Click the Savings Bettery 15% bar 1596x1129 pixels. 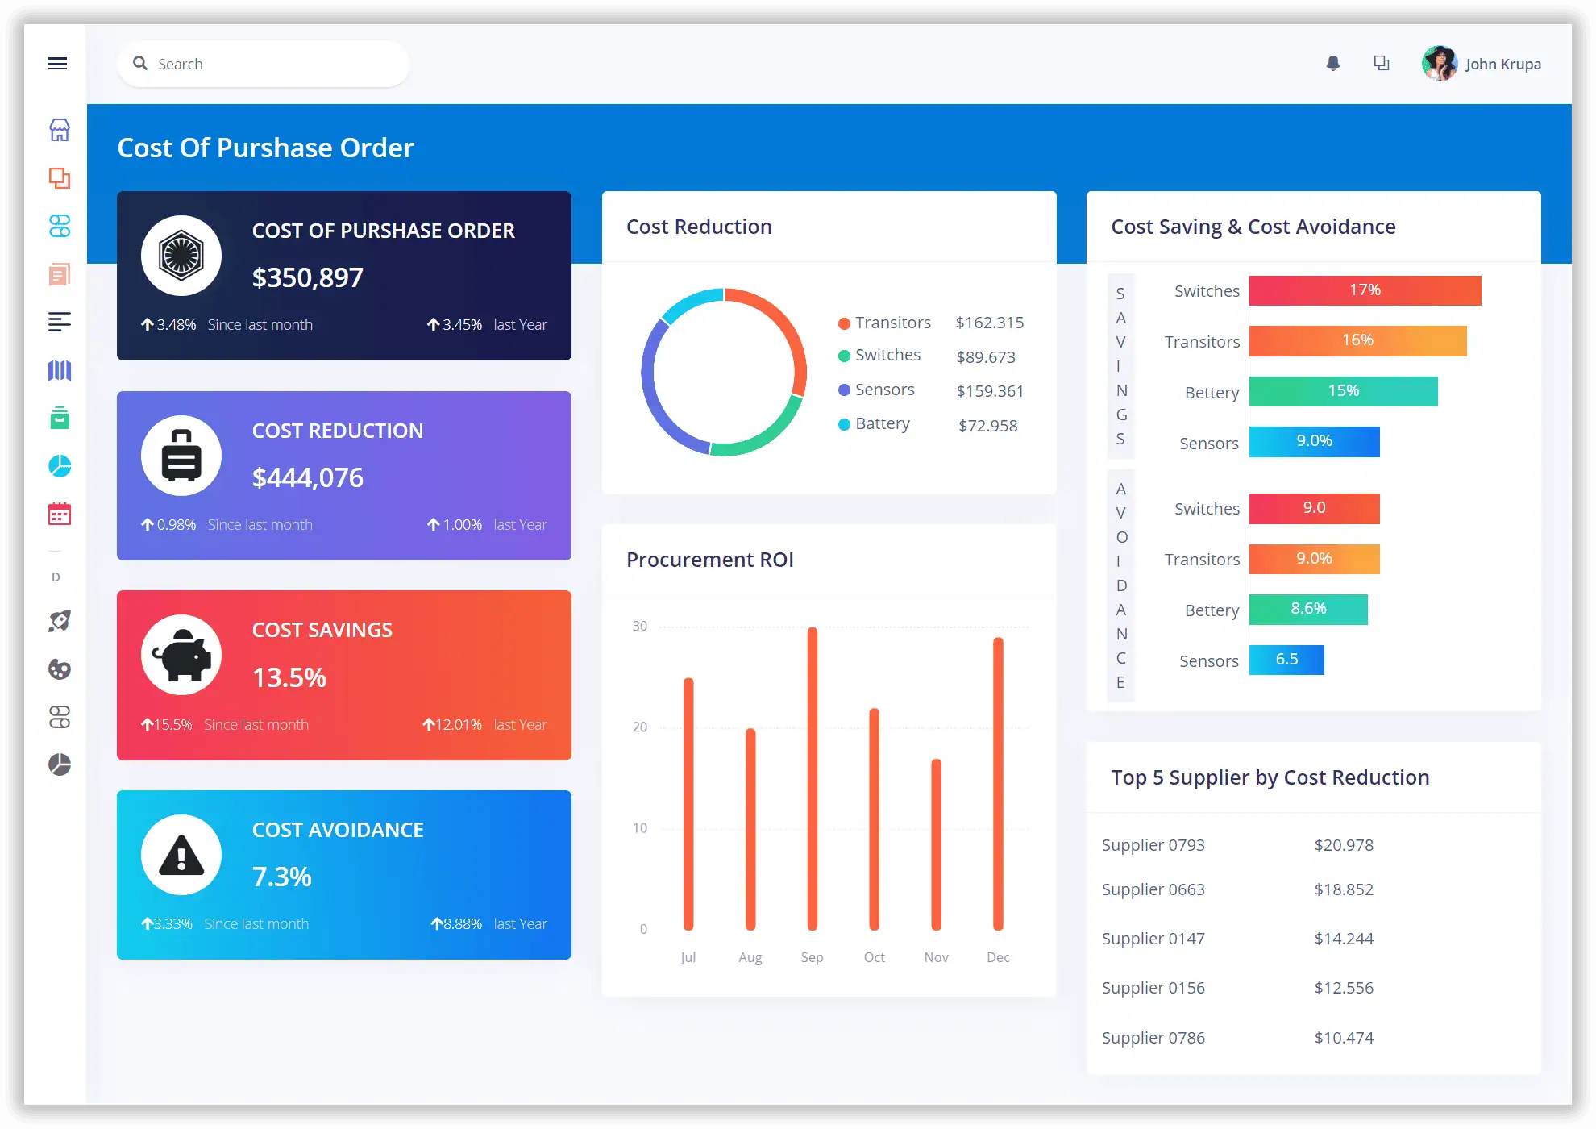point(1344,391)
